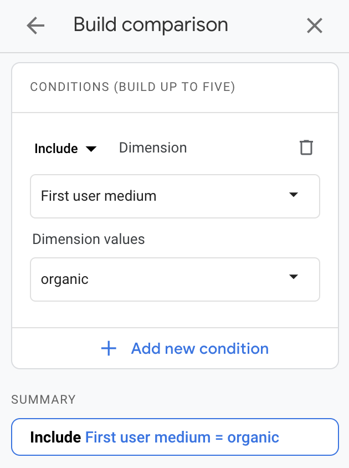Click the Include label in the condition row
The height and width of the screenshot is (468, 349).
[x=56, y=149]
